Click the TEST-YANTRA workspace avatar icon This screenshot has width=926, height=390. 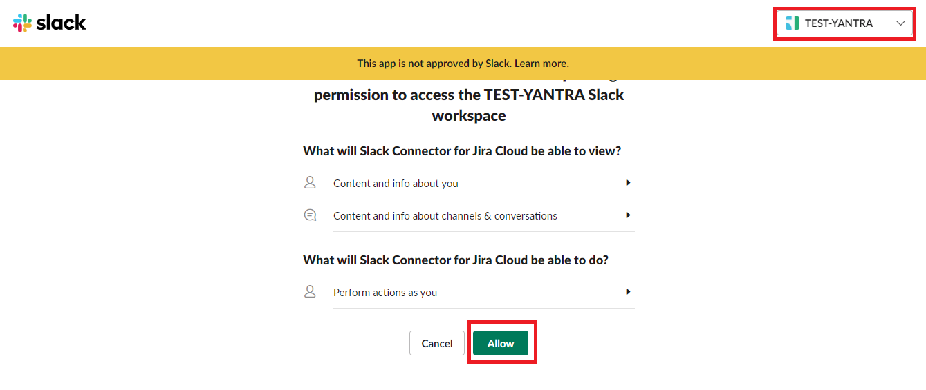click(793, 23)
